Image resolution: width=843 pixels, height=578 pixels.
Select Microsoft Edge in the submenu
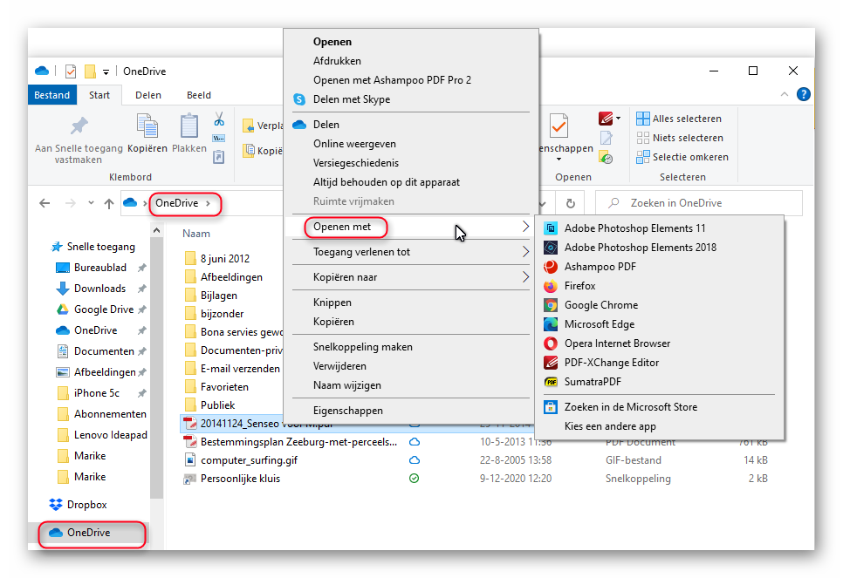tap(599, 324)
